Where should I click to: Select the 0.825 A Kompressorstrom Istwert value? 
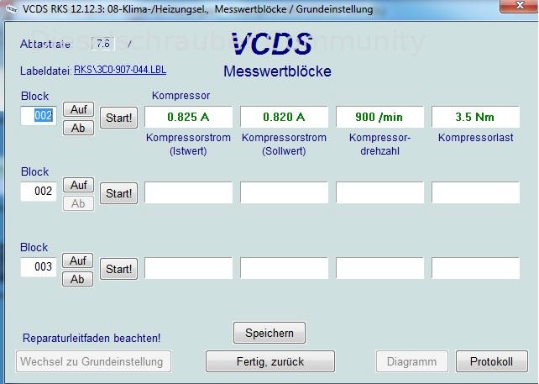[x=188, y=117]
